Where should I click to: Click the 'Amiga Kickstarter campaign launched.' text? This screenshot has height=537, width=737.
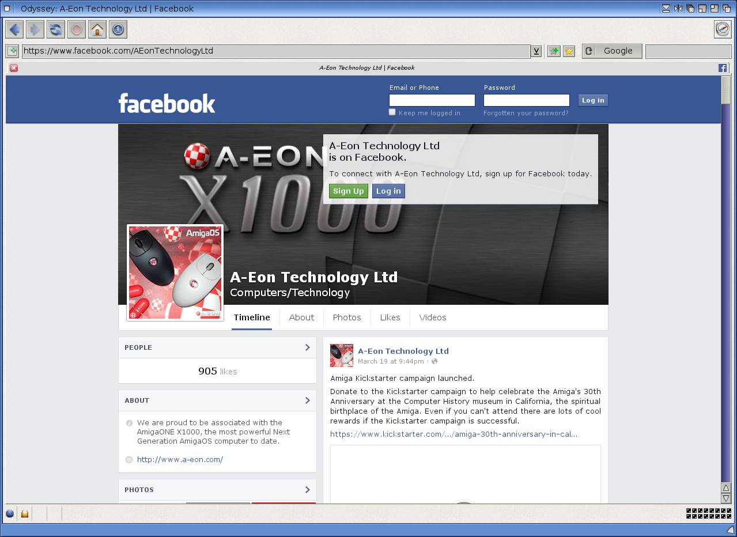402,379
